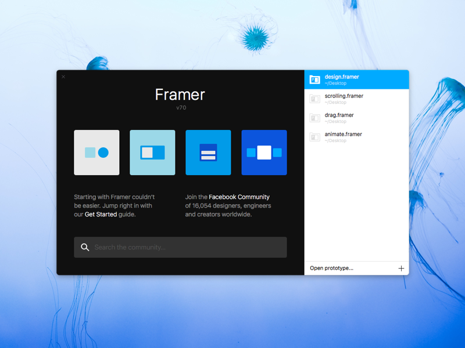The width and height of the screenshot is (465, 348).
Task: Click ~/Desktop path under scrolling.framer
Action: (335, 103)
